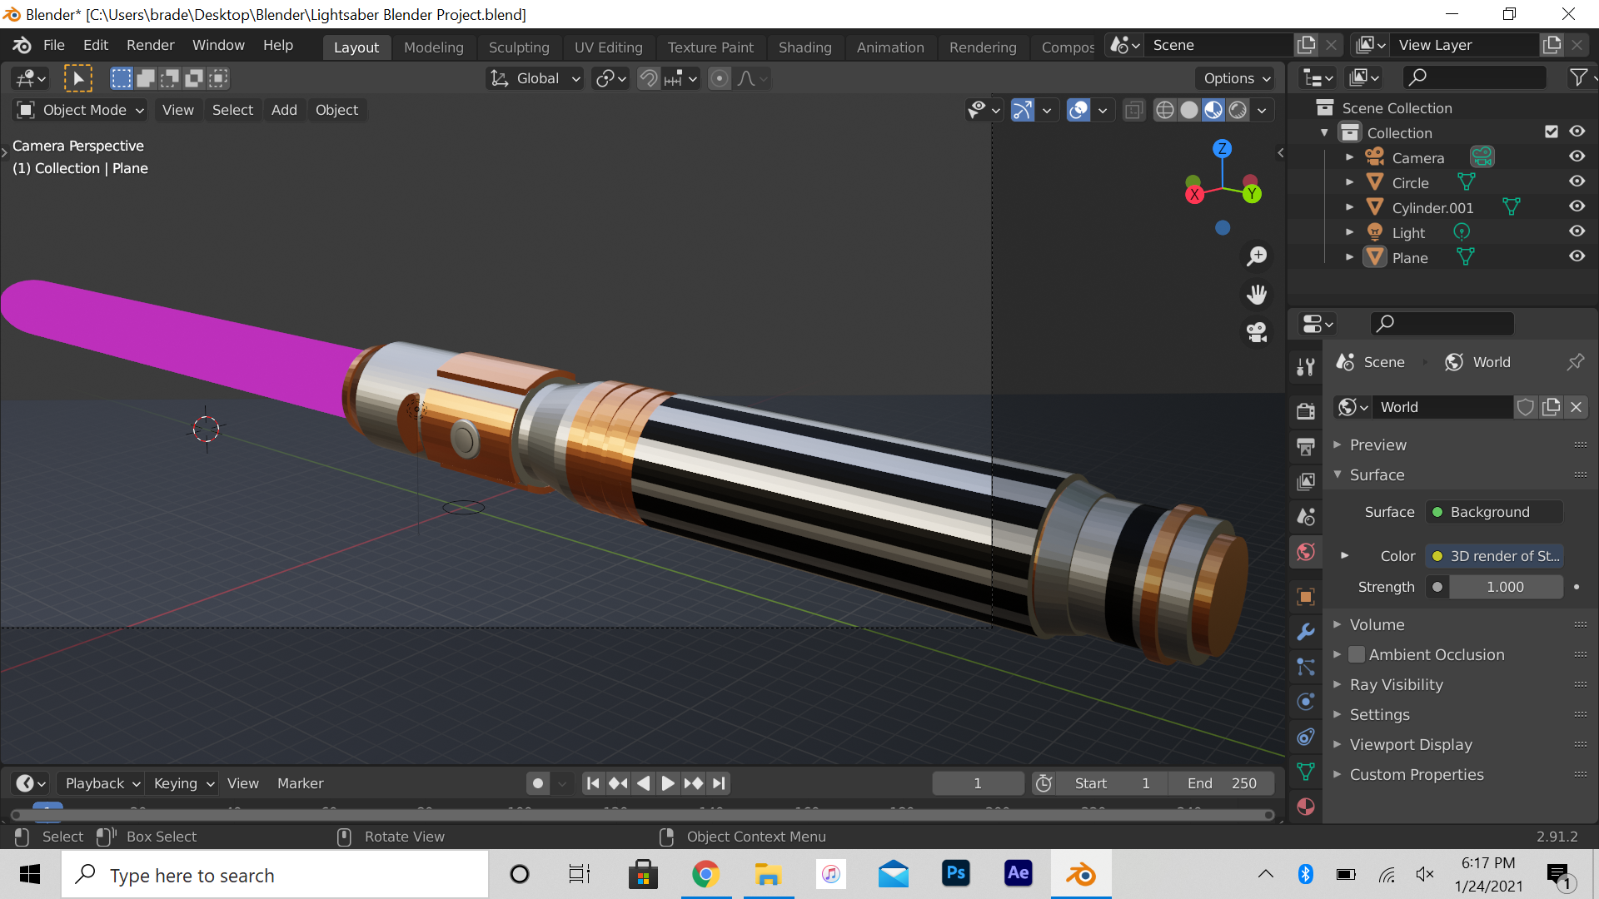The height and width of the screenshot is (899, 1599).
Task: Open the Material properties tab
Action: pos(1306,807)
